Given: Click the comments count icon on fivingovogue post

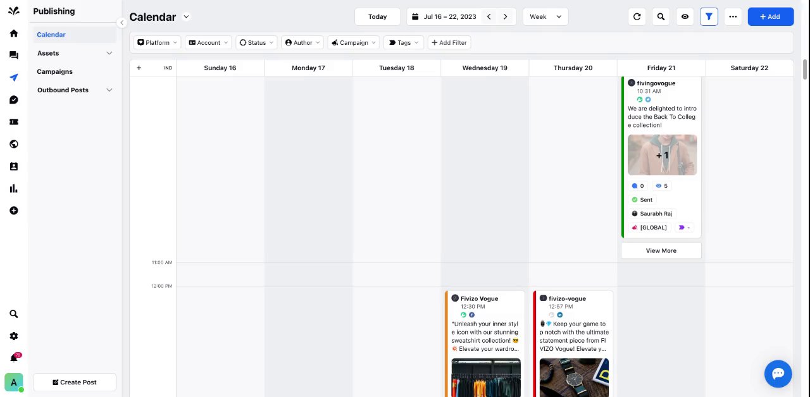Looking at the screenshot, I should (x=635, y=186).
